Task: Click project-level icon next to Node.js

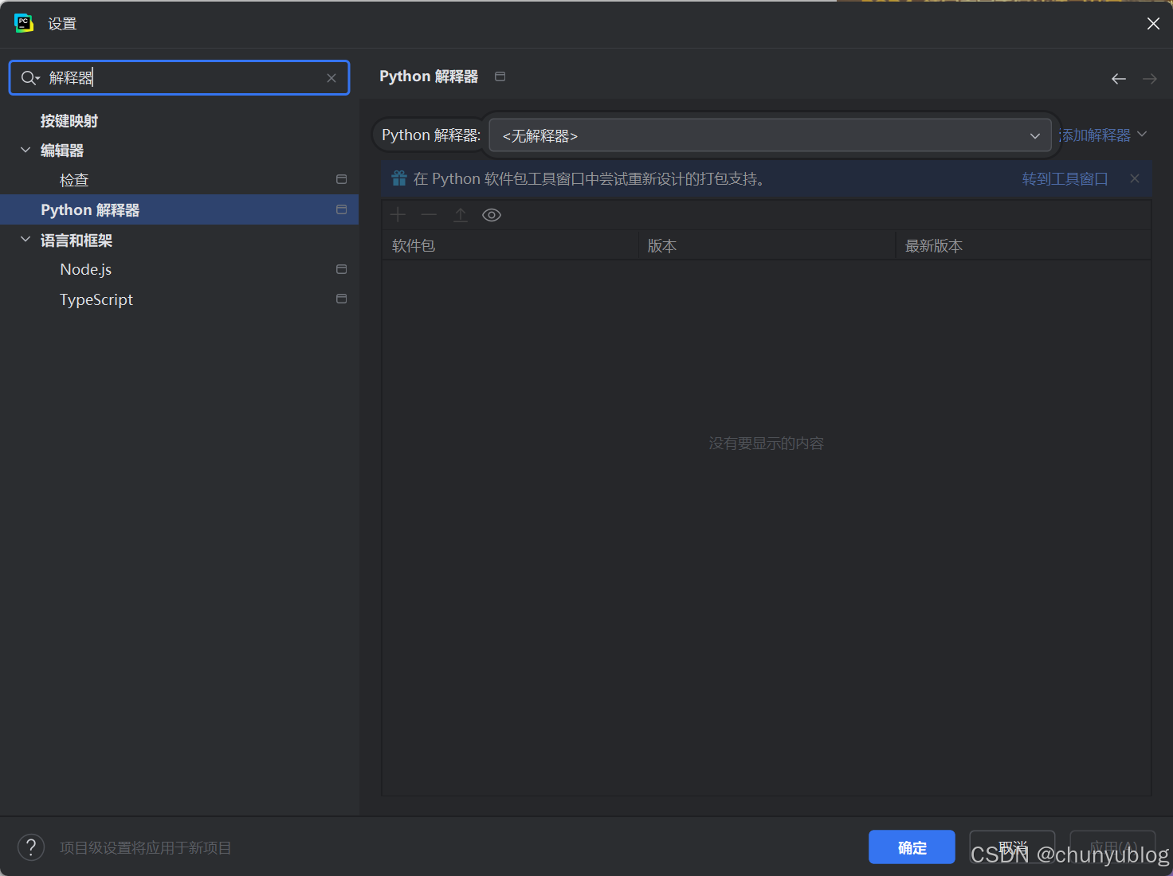Action: 342,269
